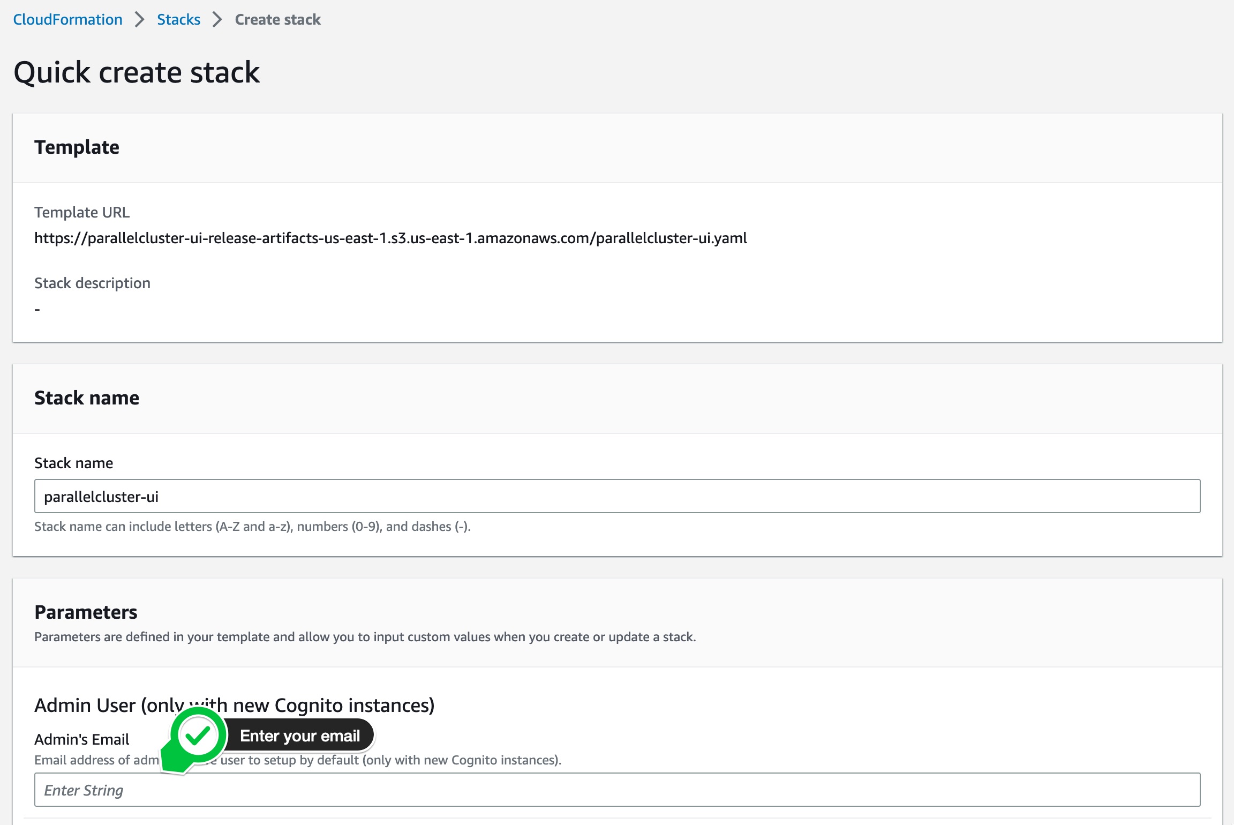Image resolution: width=1234 pixels, height=825 pixels.
Task: Click the Stack name section header
Action: [87, 398]
